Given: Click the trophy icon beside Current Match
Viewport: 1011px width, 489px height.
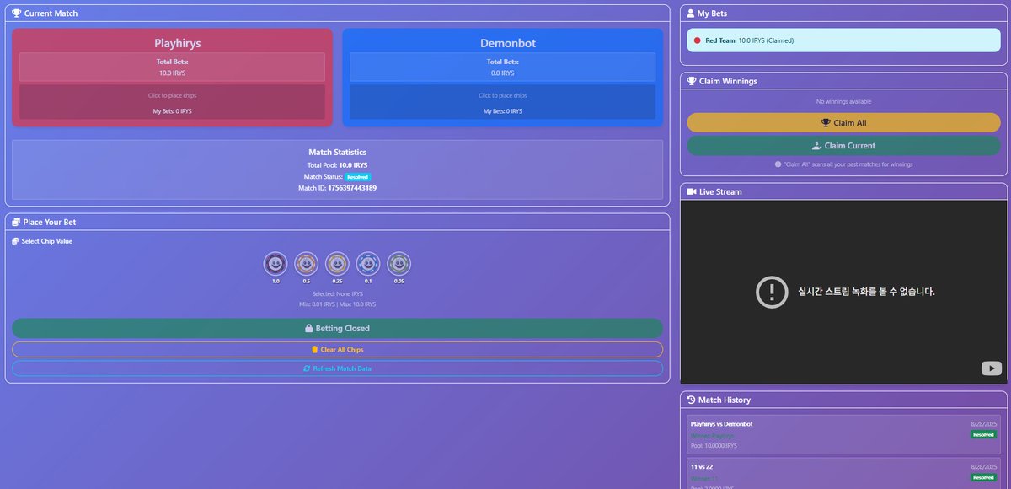Looking at the screenshot, I should pos(17,13).
